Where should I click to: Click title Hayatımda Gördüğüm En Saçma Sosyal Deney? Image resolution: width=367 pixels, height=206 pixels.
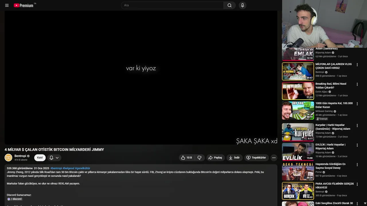tap(330, 166)
